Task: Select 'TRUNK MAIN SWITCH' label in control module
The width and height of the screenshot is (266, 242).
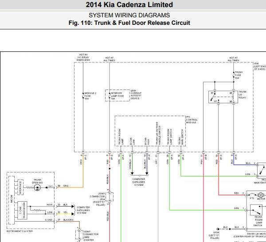Action: (x=181, y=137)
